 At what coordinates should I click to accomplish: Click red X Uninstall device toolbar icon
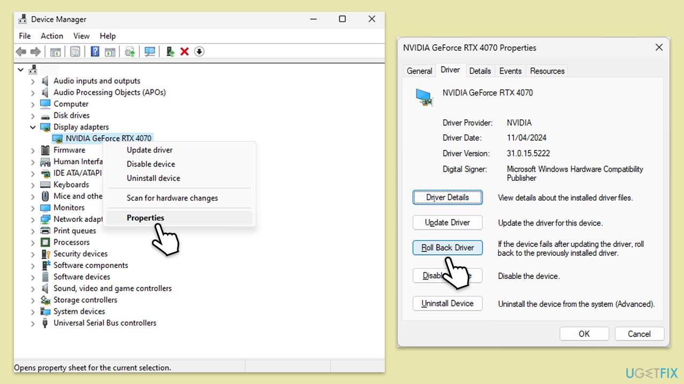(184, 51)
